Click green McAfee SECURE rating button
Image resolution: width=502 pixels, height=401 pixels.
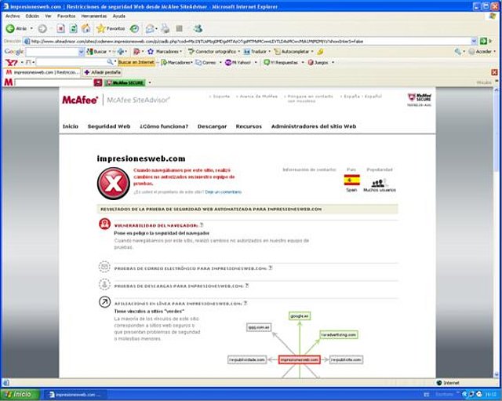[x=125, y=82]
